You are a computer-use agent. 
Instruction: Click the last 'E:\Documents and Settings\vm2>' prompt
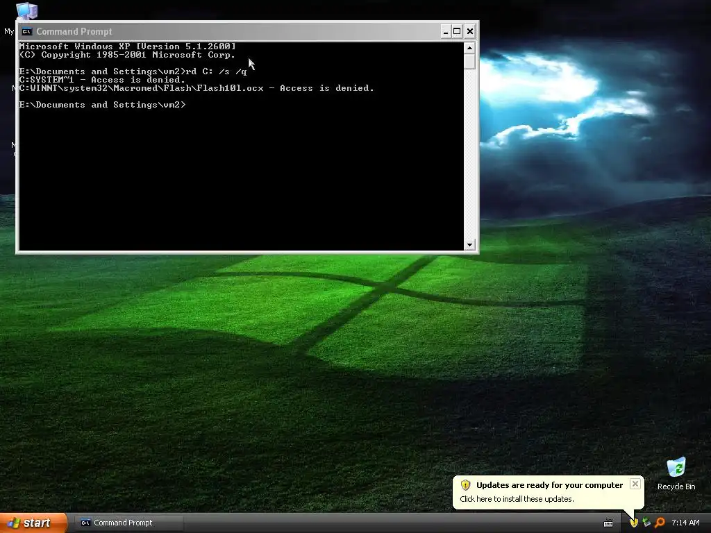[103, 105]
